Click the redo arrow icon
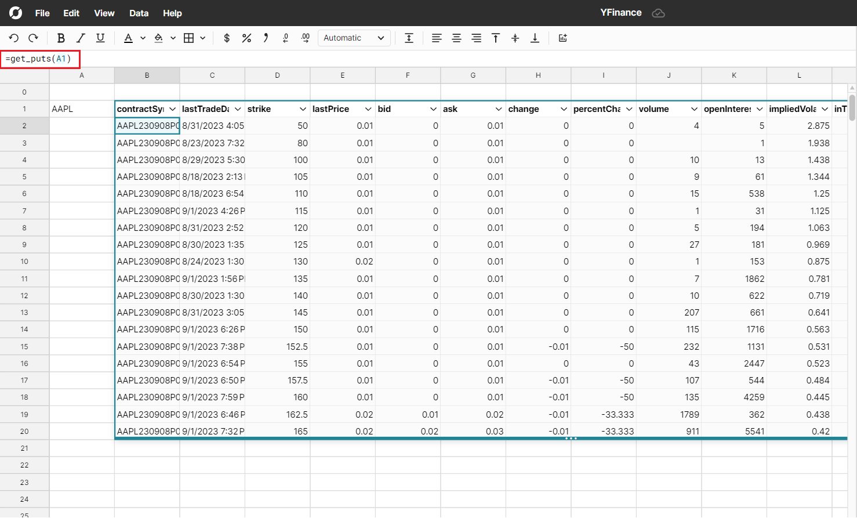The width and height of the screenshot is (857, 518). pyautogui.click(x=34, y=38)
